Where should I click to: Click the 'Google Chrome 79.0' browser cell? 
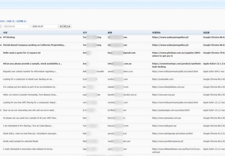(x=214, y=53)
